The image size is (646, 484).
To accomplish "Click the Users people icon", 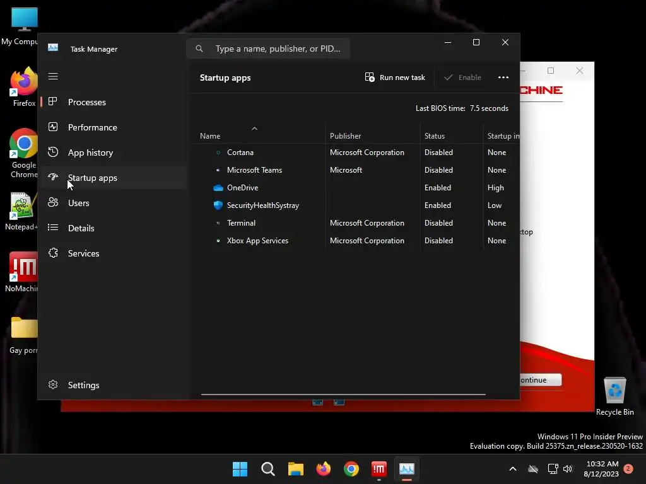I will coord(53,202).
